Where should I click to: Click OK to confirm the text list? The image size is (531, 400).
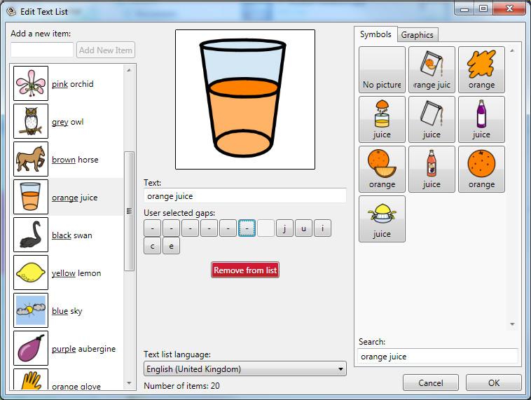[x=493, y=382]
